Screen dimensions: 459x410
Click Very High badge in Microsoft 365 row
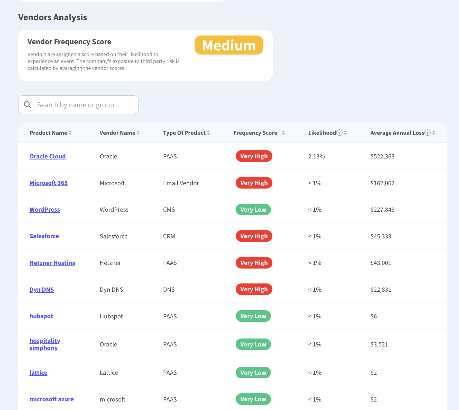(254, 183)
